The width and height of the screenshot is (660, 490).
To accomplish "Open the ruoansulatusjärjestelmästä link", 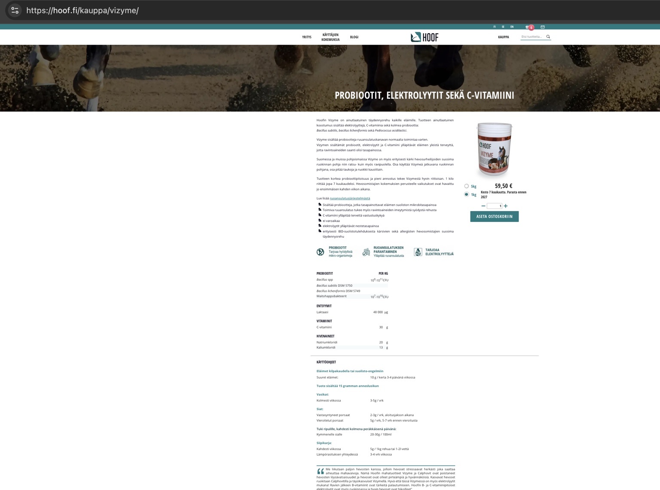I will click(350, 198).
